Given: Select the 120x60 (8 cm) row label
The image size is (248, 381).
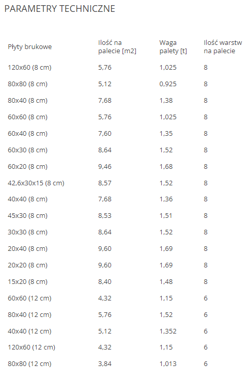Looking at the screenshot, I should (x=29, y=67).
